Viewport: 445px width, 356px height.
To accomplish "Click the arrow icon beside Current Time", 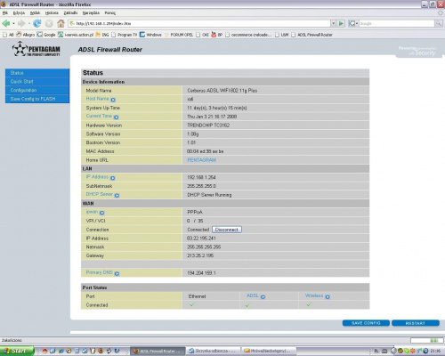I will 116,117.
